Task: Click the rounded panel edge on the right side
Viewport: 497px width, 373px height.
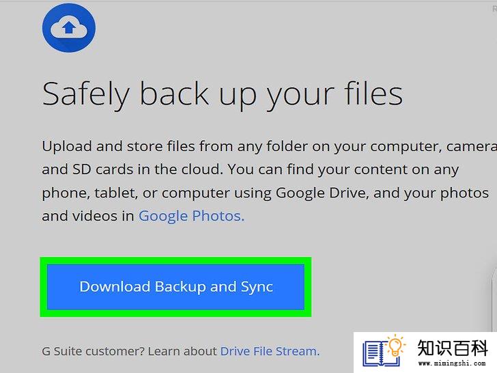Action: point(494,298)
